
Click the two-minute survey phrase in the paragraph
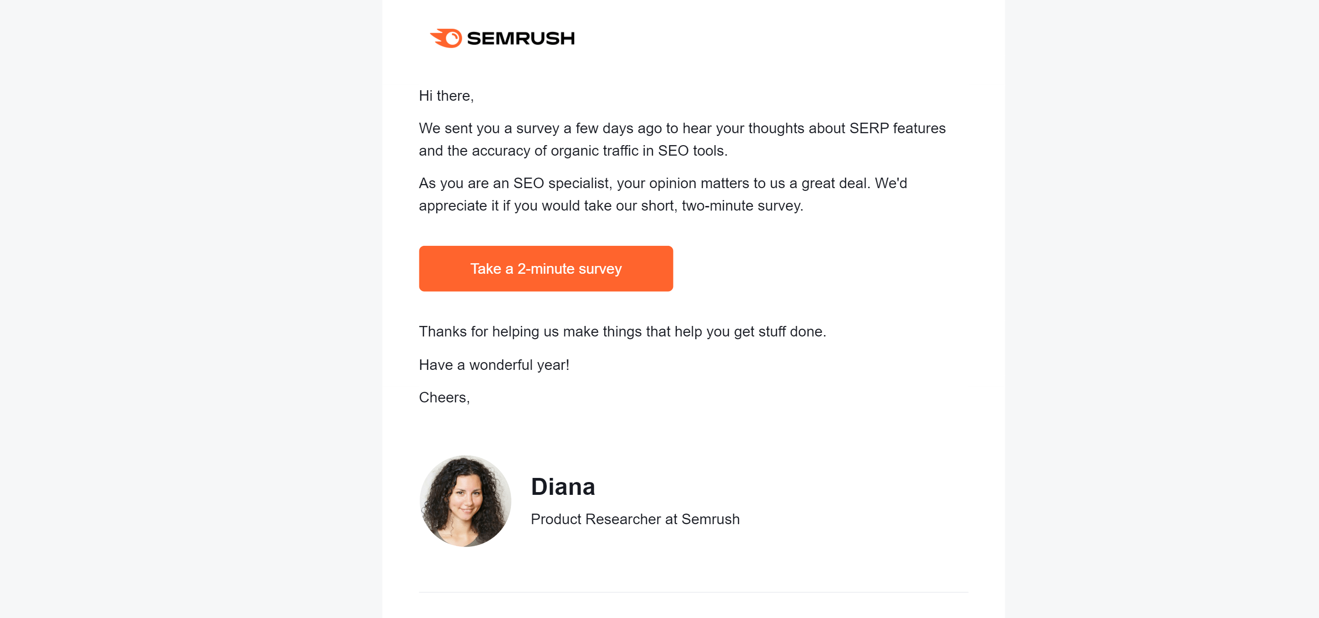tap(742, 206)
